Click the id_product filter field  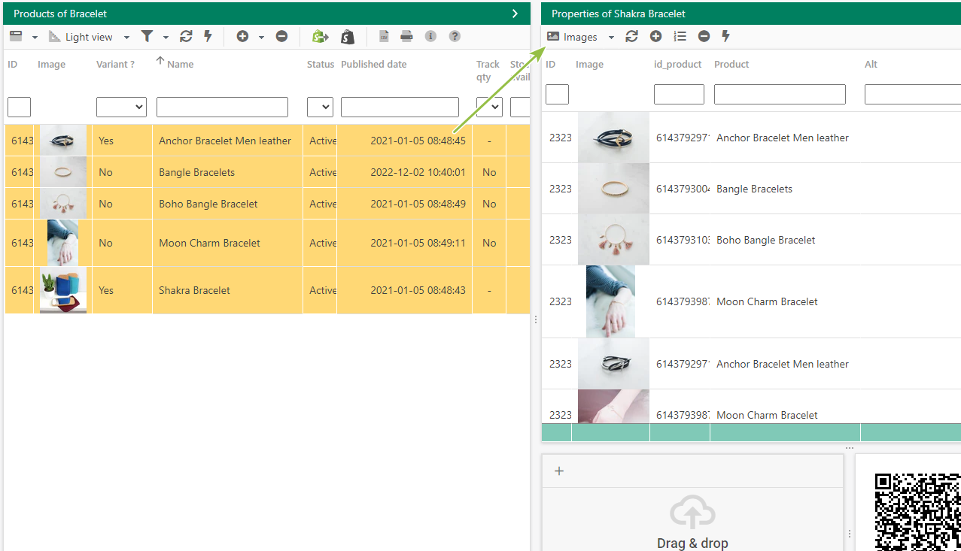[x=679, y=94]
